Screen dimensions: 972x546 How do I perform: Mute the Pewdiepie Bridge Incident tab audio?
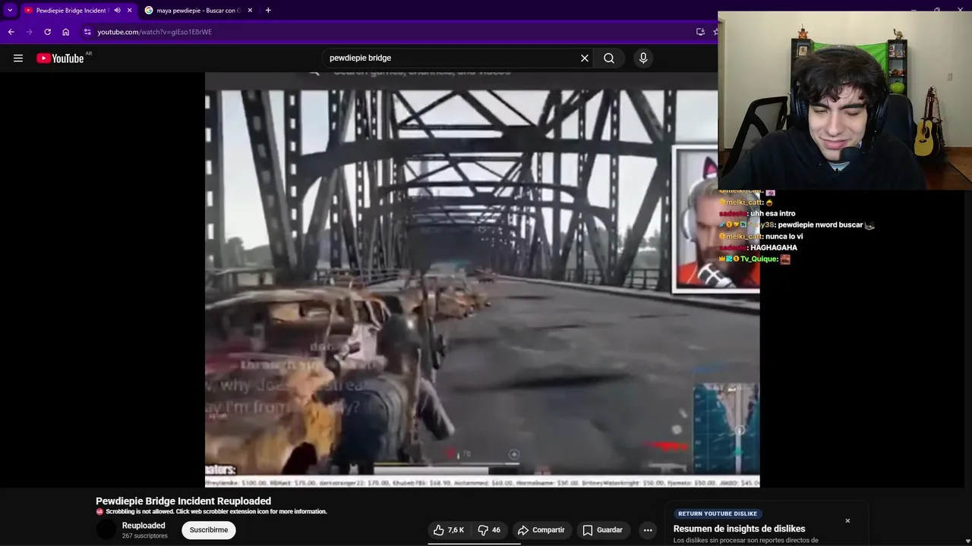(117, 11)
